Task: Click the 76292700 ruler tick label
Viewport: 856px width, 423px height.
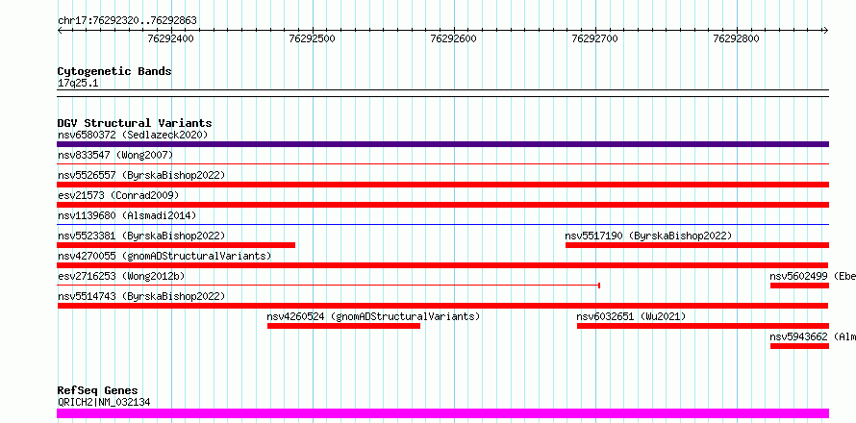Action: 595,38
